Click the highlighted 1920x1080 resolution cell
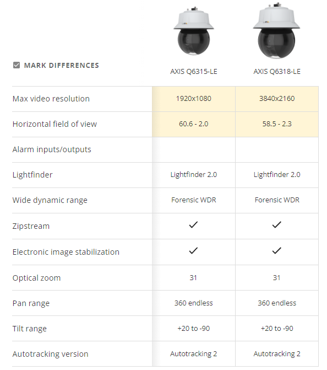The height and width of the screenshot is (370, 327). point(194,99)
